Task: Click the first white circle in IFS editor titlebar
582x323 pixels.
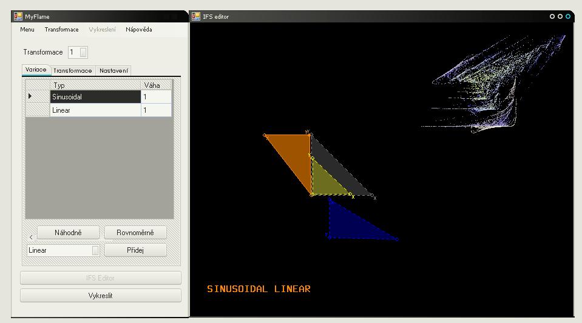Action: (x=552, y=16)
